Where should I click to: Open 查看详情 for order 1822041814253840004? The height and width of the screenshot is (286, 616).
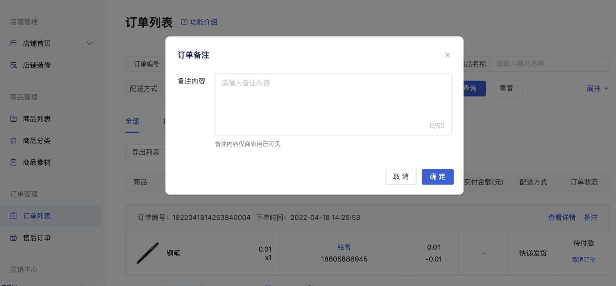pos(562,218)
